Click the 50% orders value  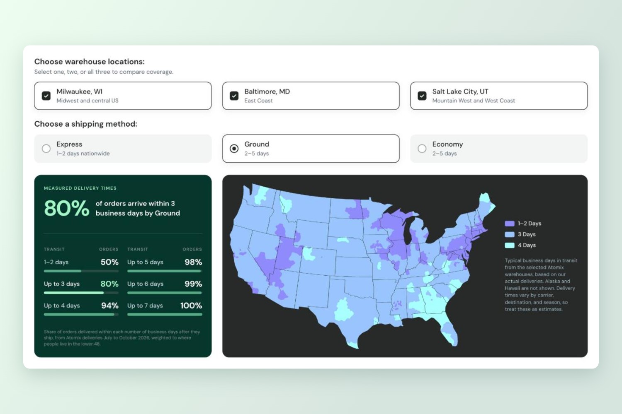coord(109,262)
